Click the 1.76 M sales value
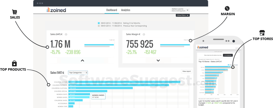The width and height of the screenshot is (273, 108). pyautogui.click(x=60, y=44)
